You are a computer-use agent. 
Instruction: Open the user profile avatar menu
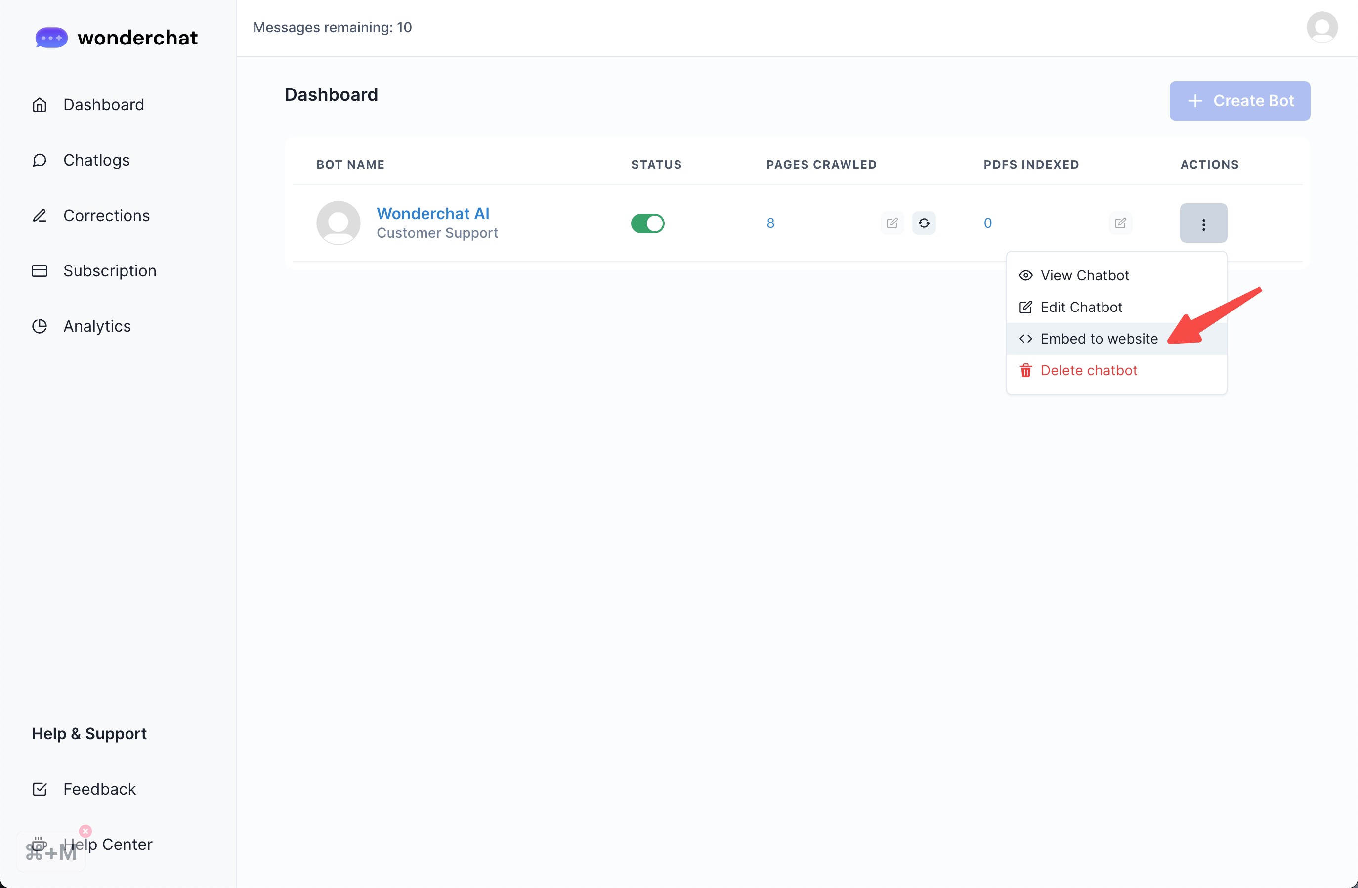pos(1321,27)
